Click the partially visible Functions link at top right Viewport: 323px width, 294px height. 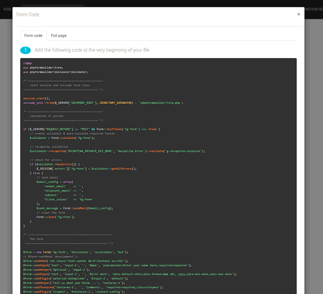click(314, 9)
